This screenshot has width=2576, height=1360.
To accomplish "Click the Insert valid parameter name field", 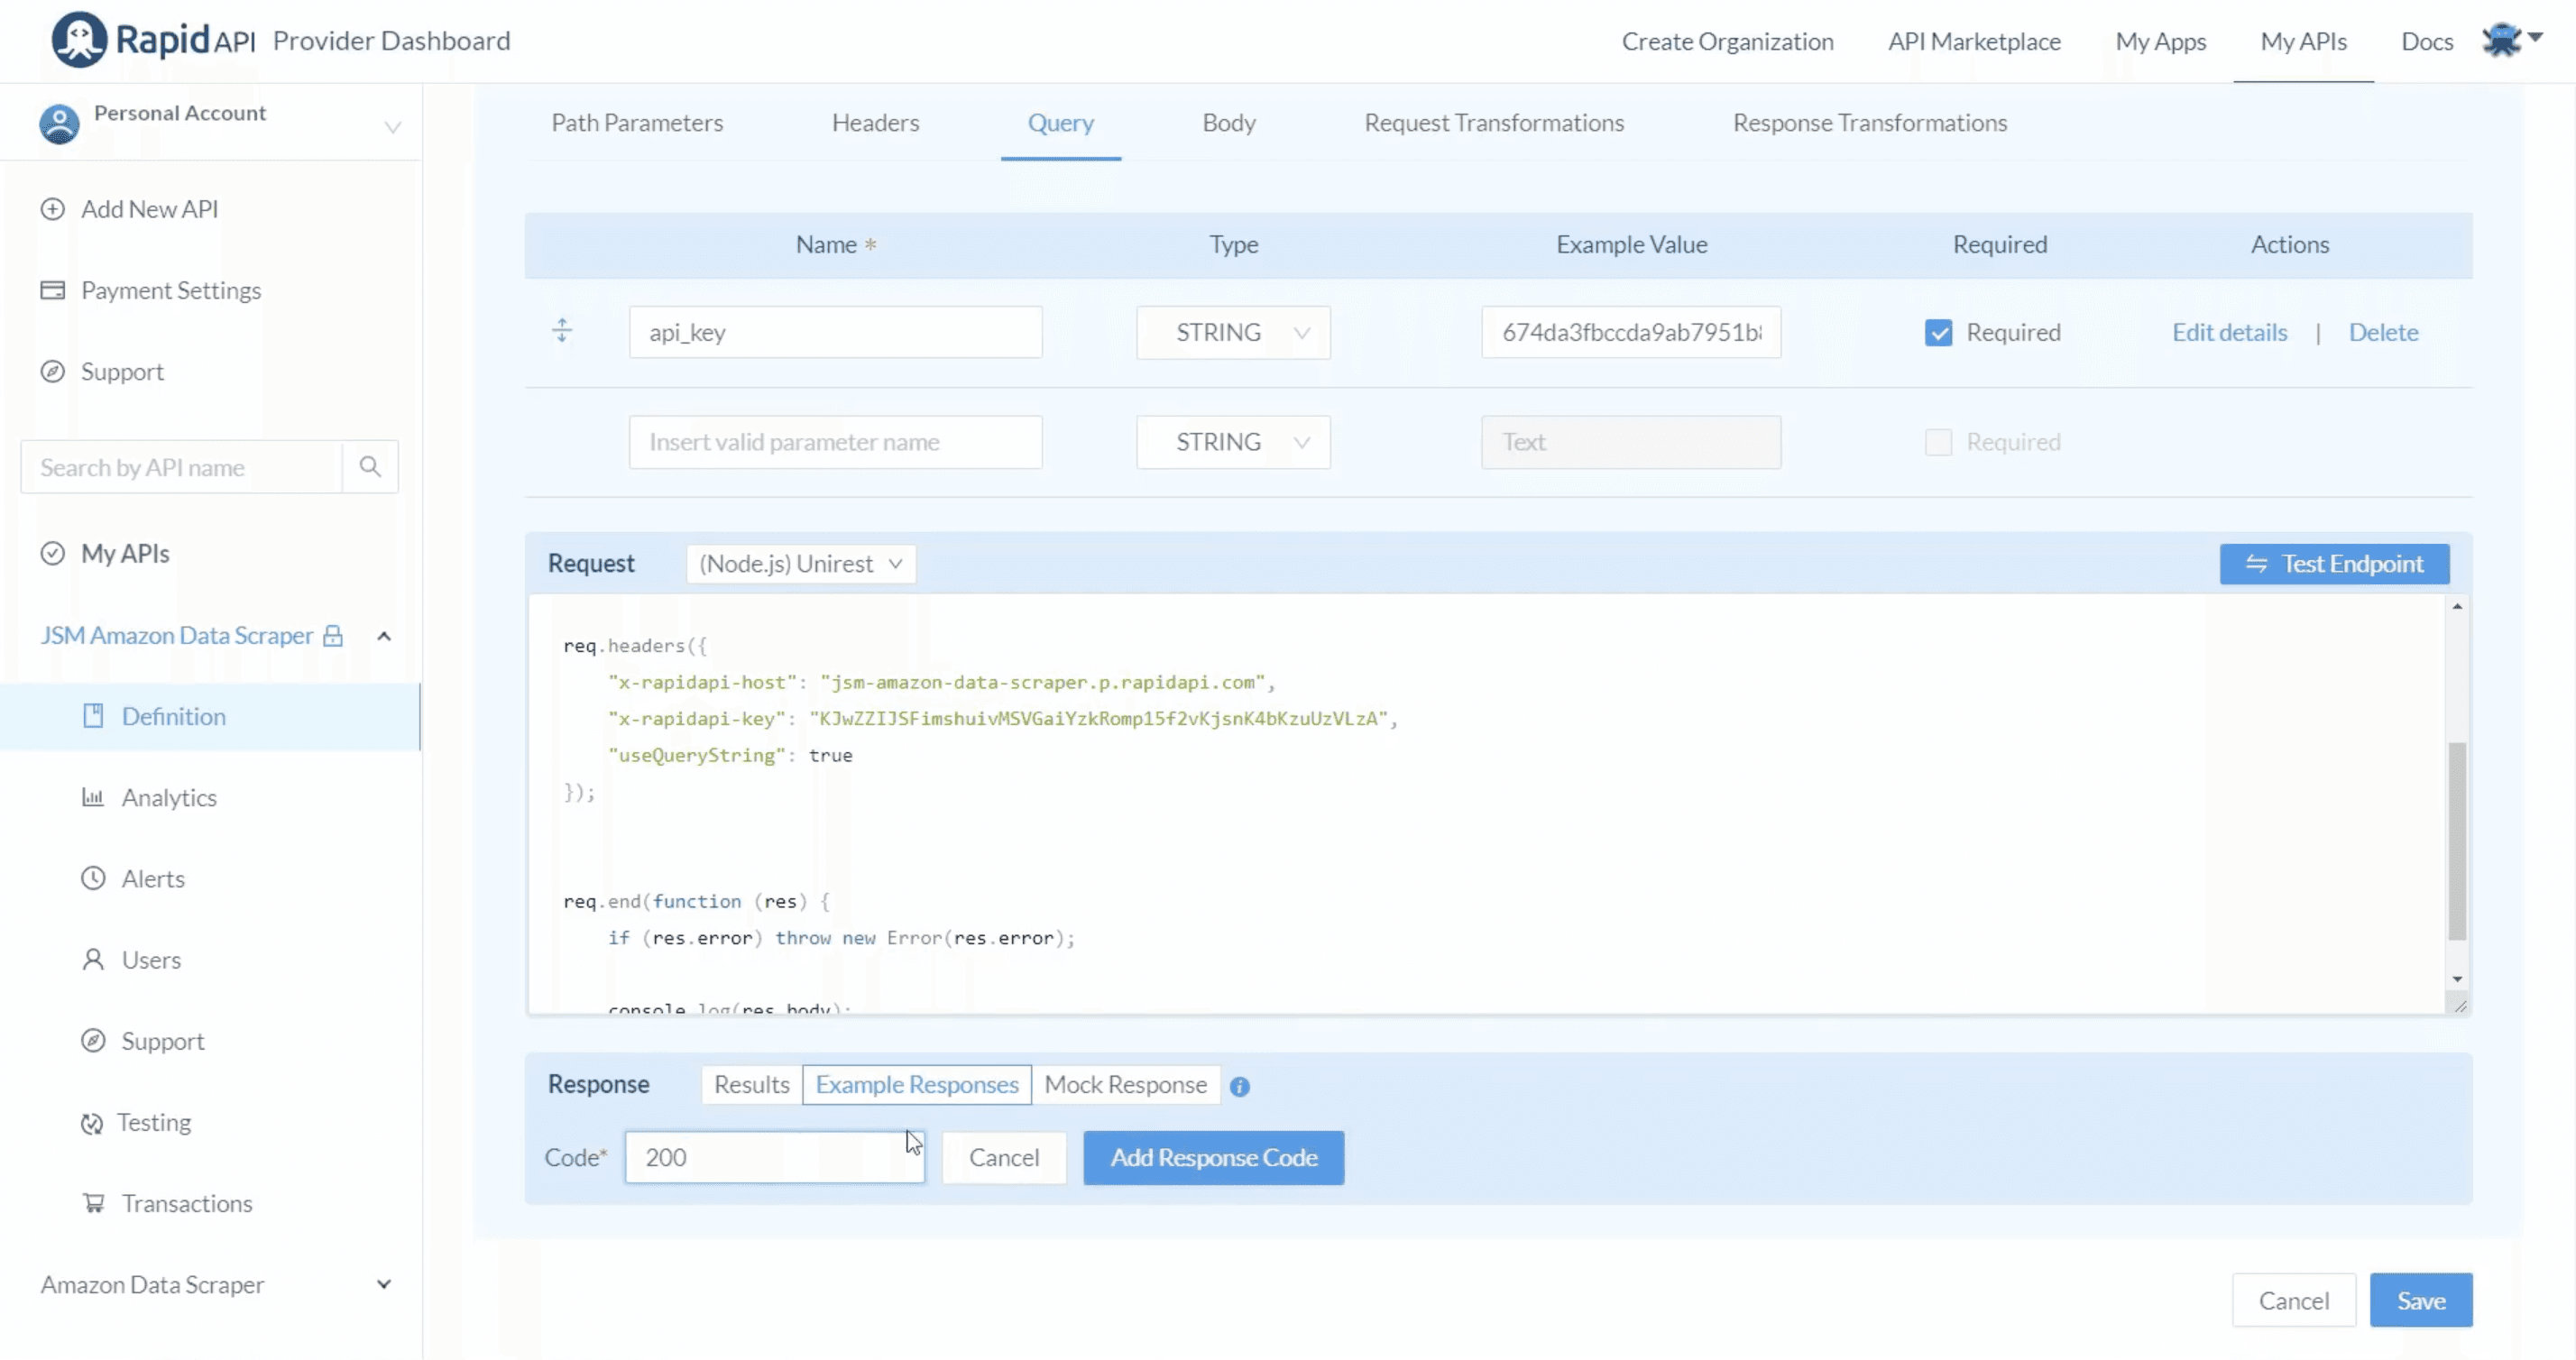I will (x=835, y=442).
